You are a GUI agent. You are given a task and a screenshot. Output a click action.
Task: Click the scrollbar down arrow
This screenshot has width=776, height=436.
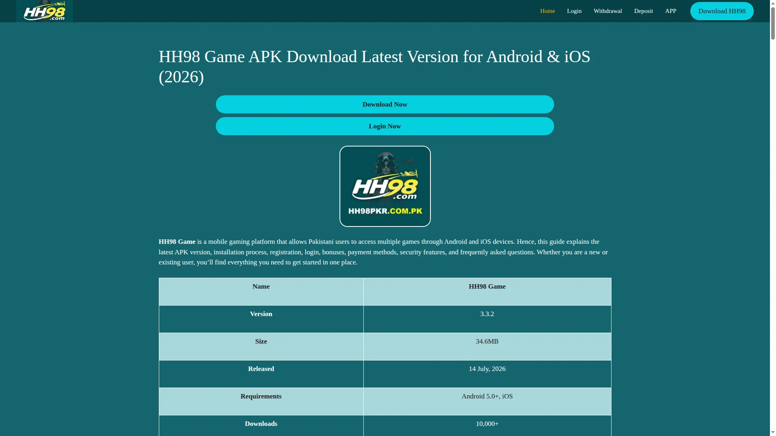[773, 433]
